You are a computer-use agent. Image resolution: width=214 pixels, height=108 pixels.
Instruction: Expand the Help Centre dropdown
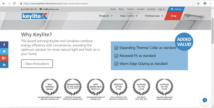pos(129,16)
